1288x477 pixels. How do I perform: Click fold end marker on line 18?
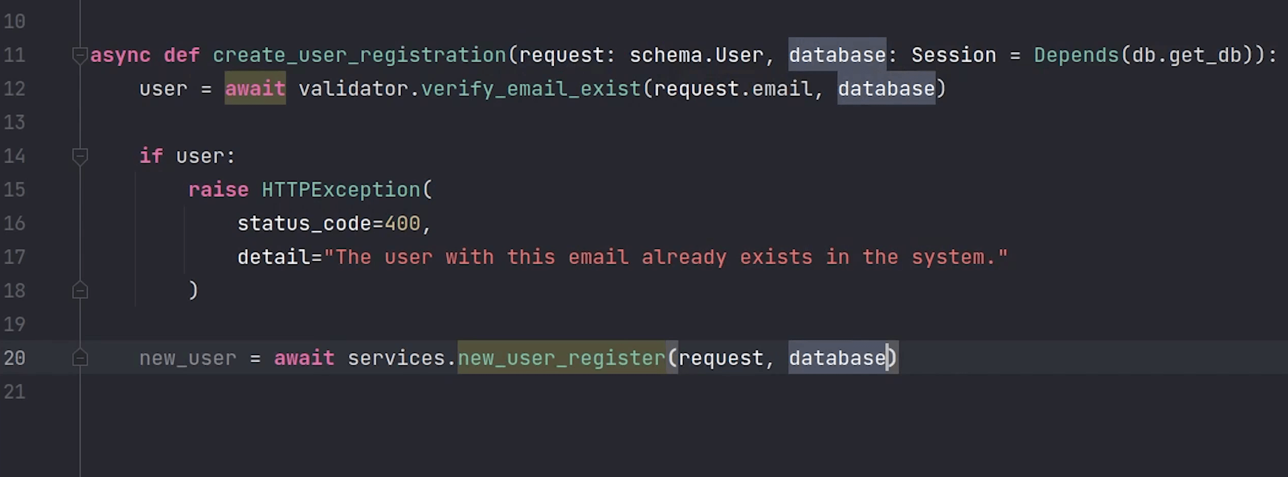(x=80, y=290)
